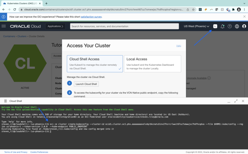Click the Cloud Shell terminal prompt line
The image size is (248, 154).
tap(26, 132)
